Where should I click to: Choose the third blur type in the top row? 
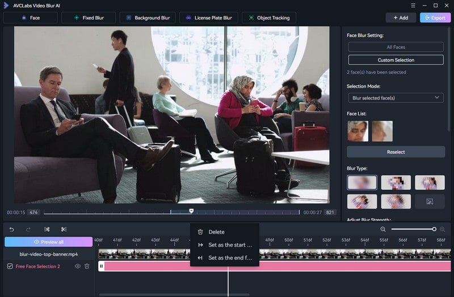tap(430, 183)
